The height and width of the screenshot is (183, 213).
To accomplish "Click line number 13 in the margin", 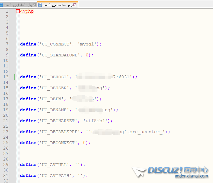I will click(6, 77).
